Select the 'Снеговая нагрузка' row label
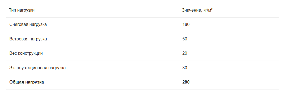284x97 pixels. pos(28,25)
